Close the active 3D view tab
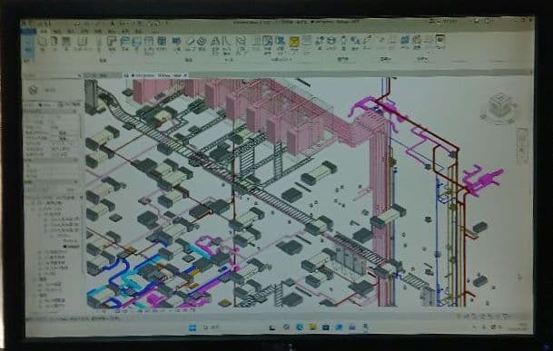Screen dimensions: 553x351 [x=185, y=75]
